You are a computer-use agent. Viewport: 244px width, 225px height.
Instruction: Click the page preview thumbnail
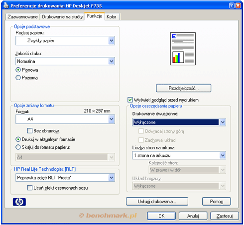pyautogui.click(x=183, y=49)
